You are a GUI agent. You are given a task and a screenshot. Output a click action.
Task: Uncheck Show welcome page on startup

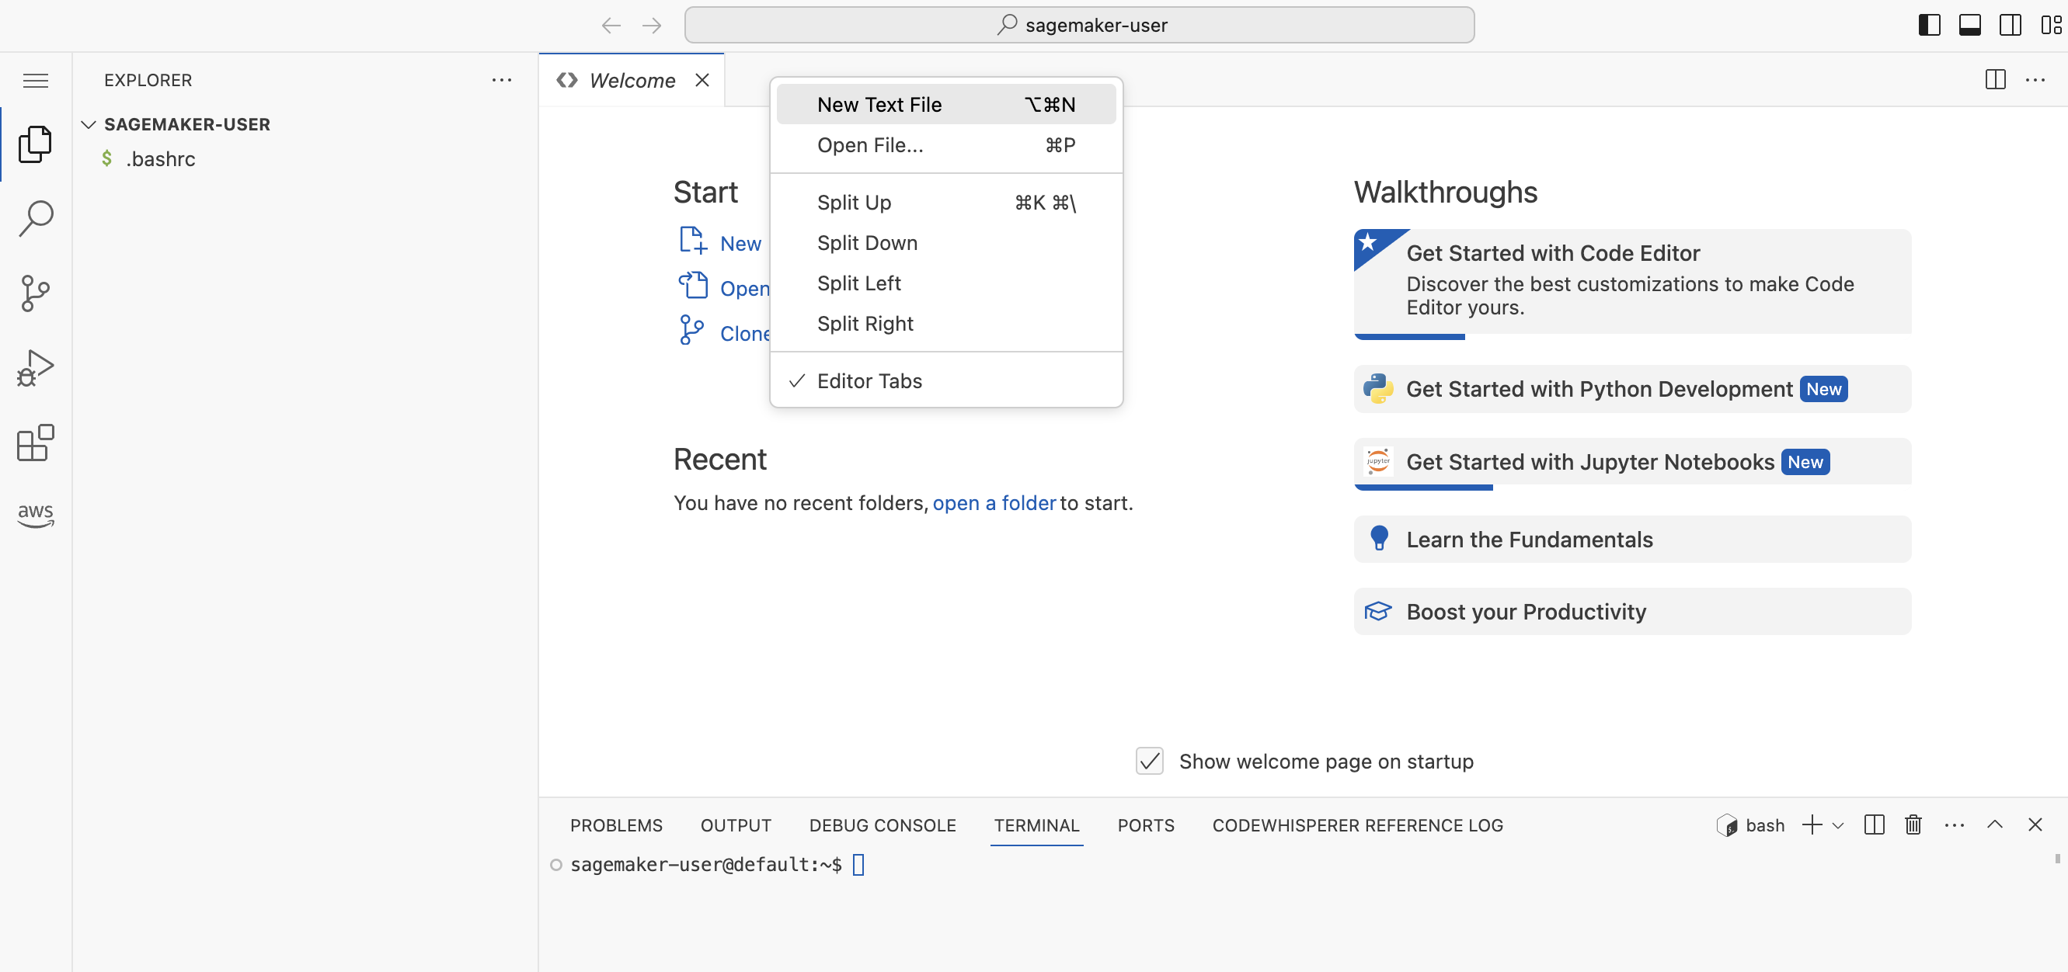(1149, 761)
